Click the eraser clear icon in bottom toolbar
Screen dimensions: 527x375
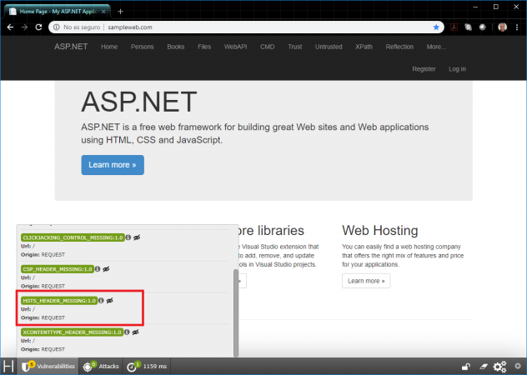click(484, 367)
